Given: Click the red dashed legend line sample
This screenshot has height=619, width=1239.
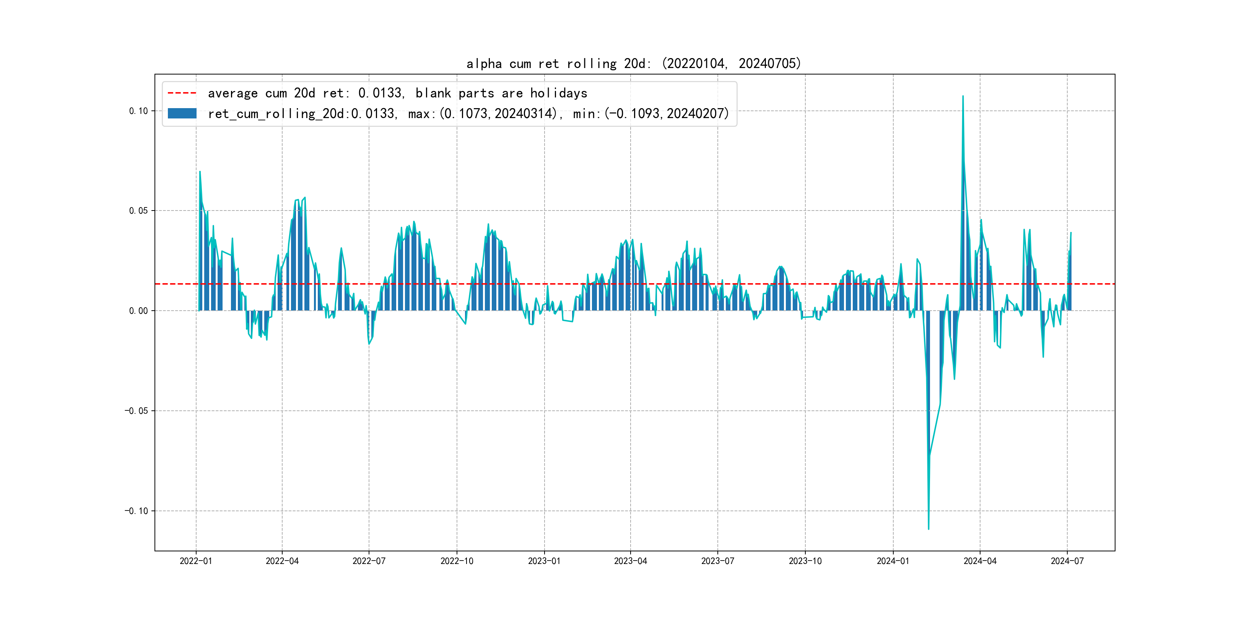Looking at the screenshot, I should pyautogui.click(x=182, y=93).
